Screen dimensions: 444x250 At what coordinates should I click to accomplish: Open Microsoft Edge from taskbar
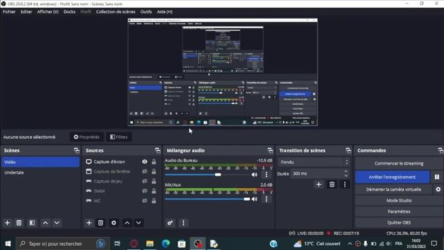pos(166,244)
